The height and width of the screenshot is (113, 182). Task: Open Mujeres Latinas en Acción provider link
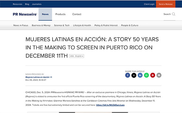tap(39, 77)
